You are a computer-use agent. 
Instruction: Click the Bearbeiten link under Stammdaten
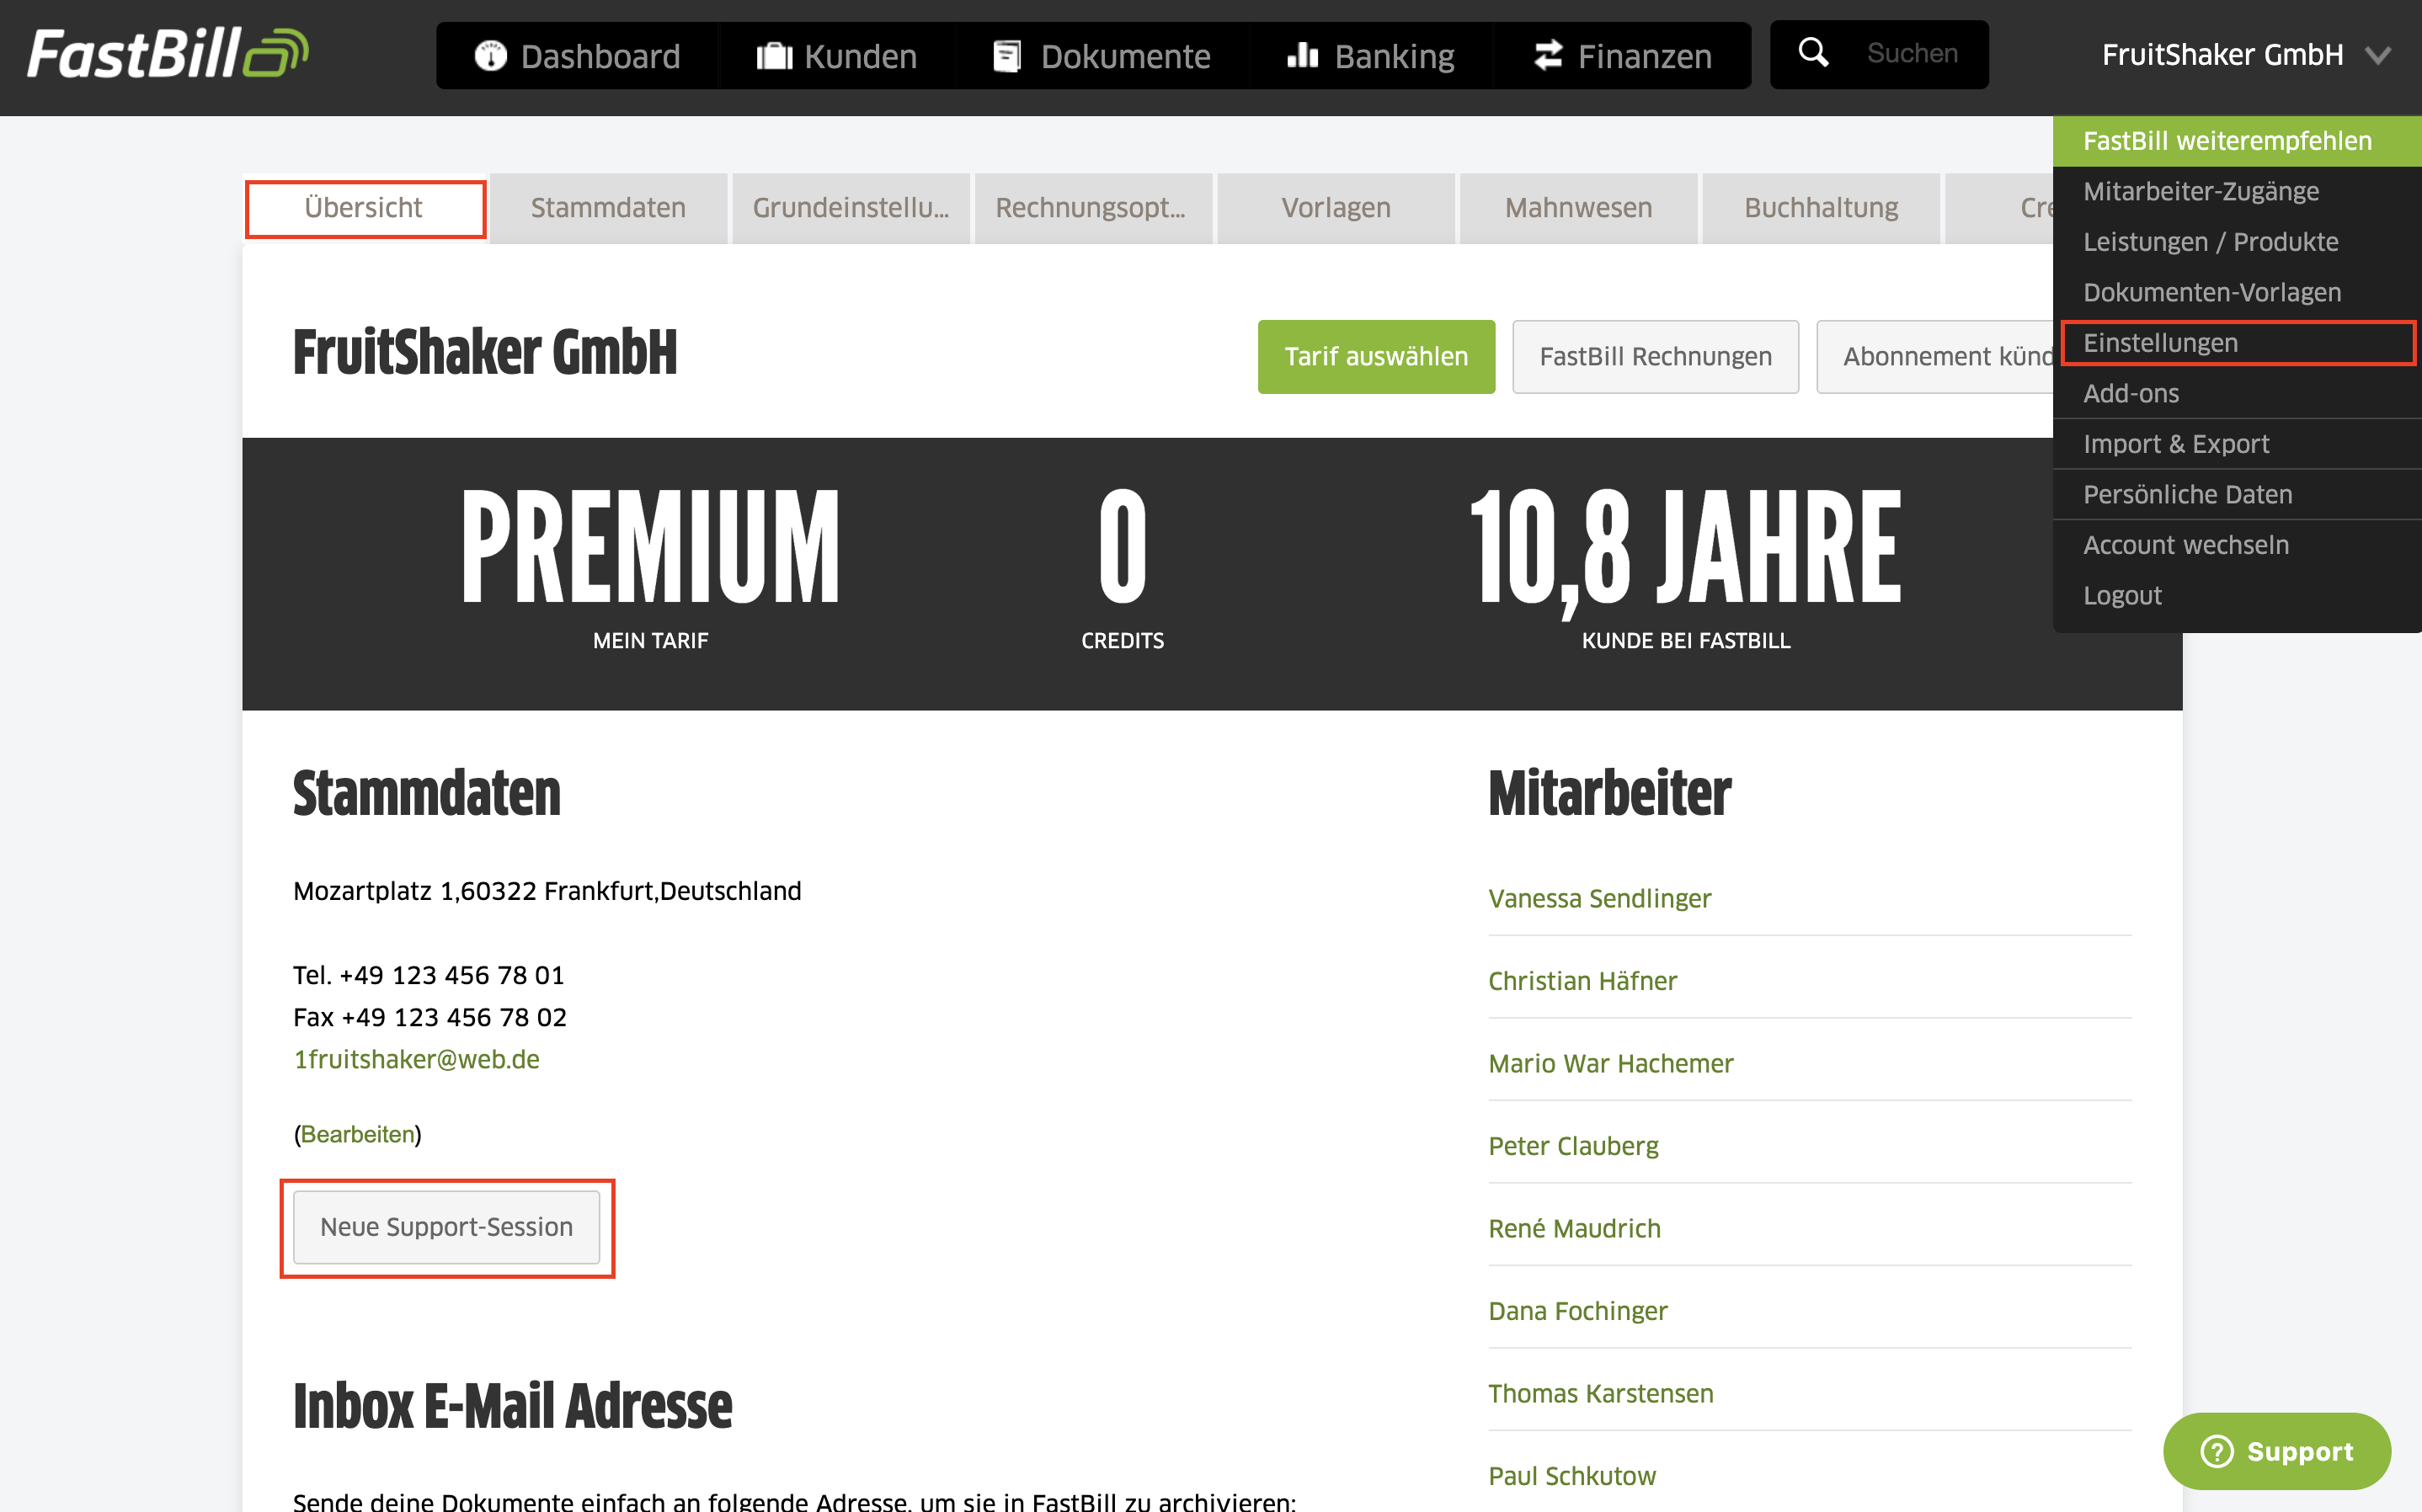tap(357, 1134)
